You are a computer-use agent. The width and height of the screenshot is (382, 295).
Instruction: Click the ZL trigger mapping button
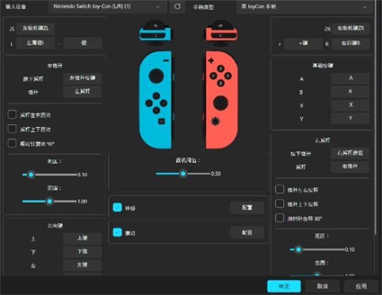(36, 29)
